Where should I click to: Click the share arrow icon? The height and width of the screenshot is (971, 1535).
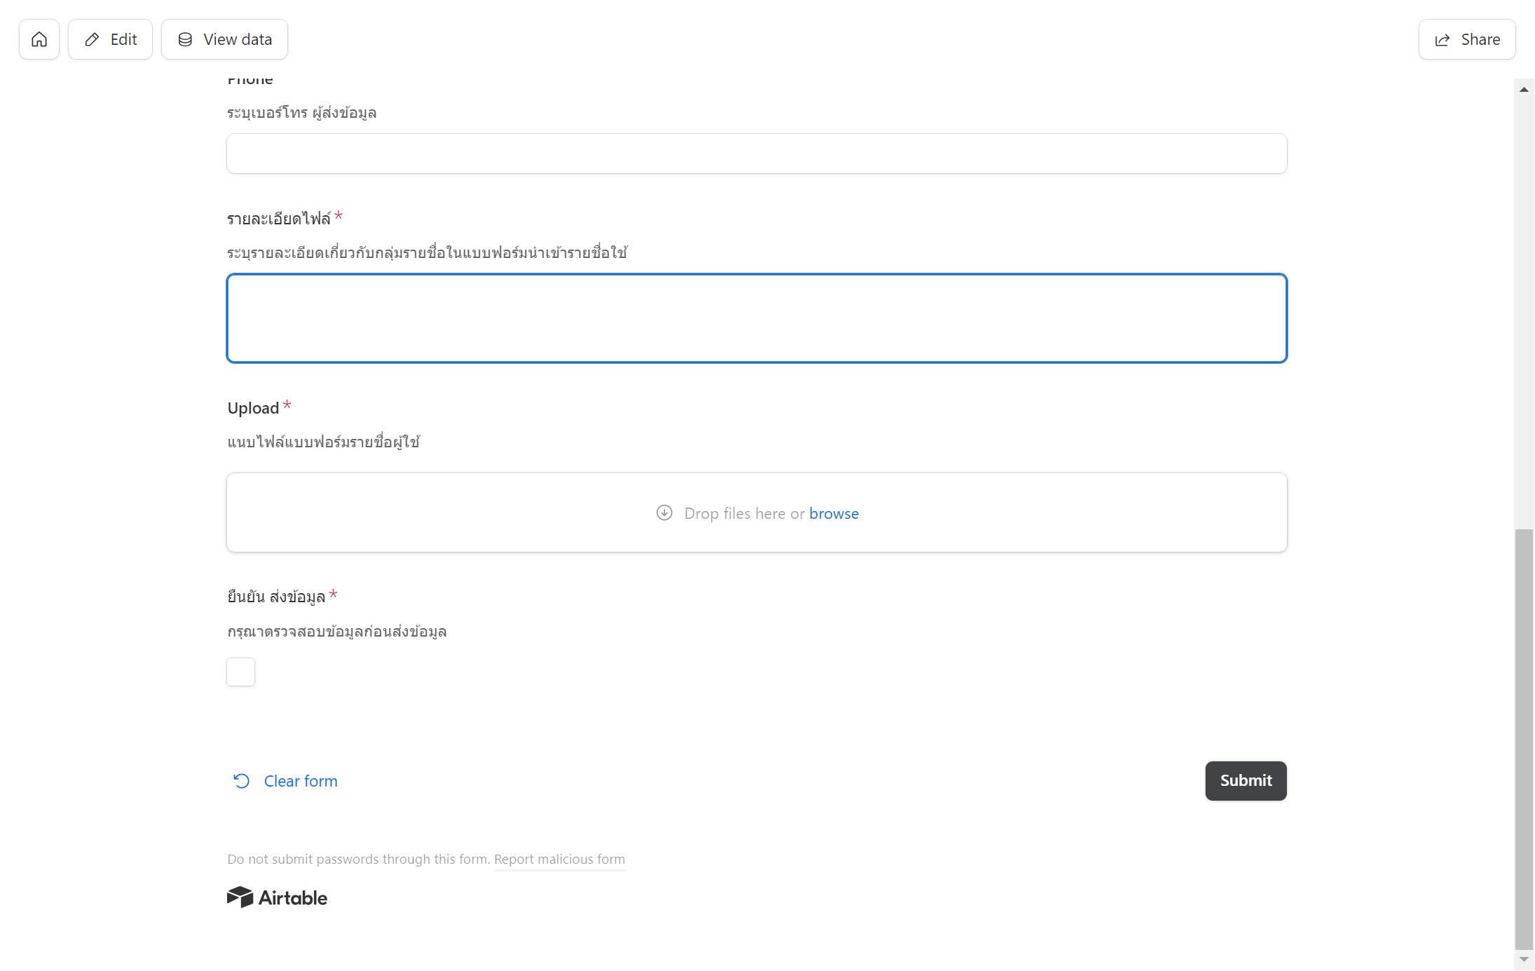pyautogui.click(x=1442, y=40)
